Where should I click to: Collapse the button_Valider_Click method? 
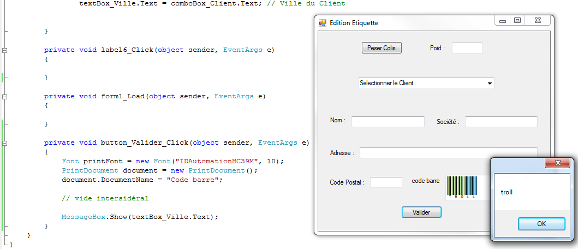pyautogui.click(x=5, y=143)
